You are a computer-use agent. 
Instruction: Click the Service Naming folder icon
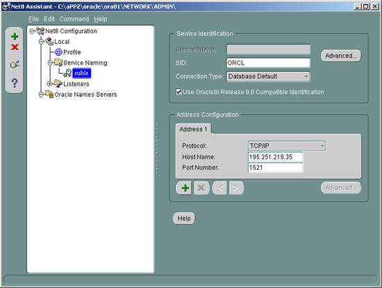click(58, 63)
